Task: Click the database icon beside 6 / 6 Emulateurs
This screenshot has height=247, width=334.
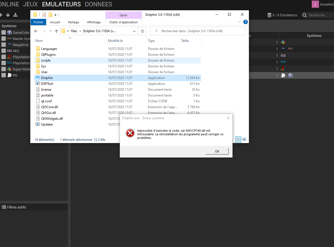Action: pos(269,15)
